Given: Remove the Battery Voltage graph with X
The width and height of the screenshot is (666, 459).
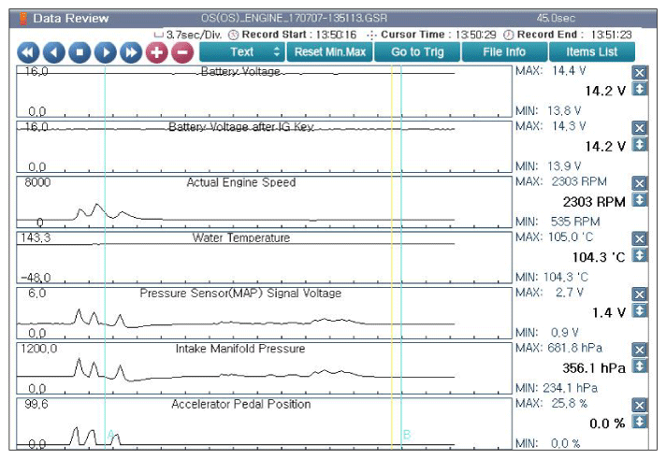Looking at the screenshot, I should [639, 73].
